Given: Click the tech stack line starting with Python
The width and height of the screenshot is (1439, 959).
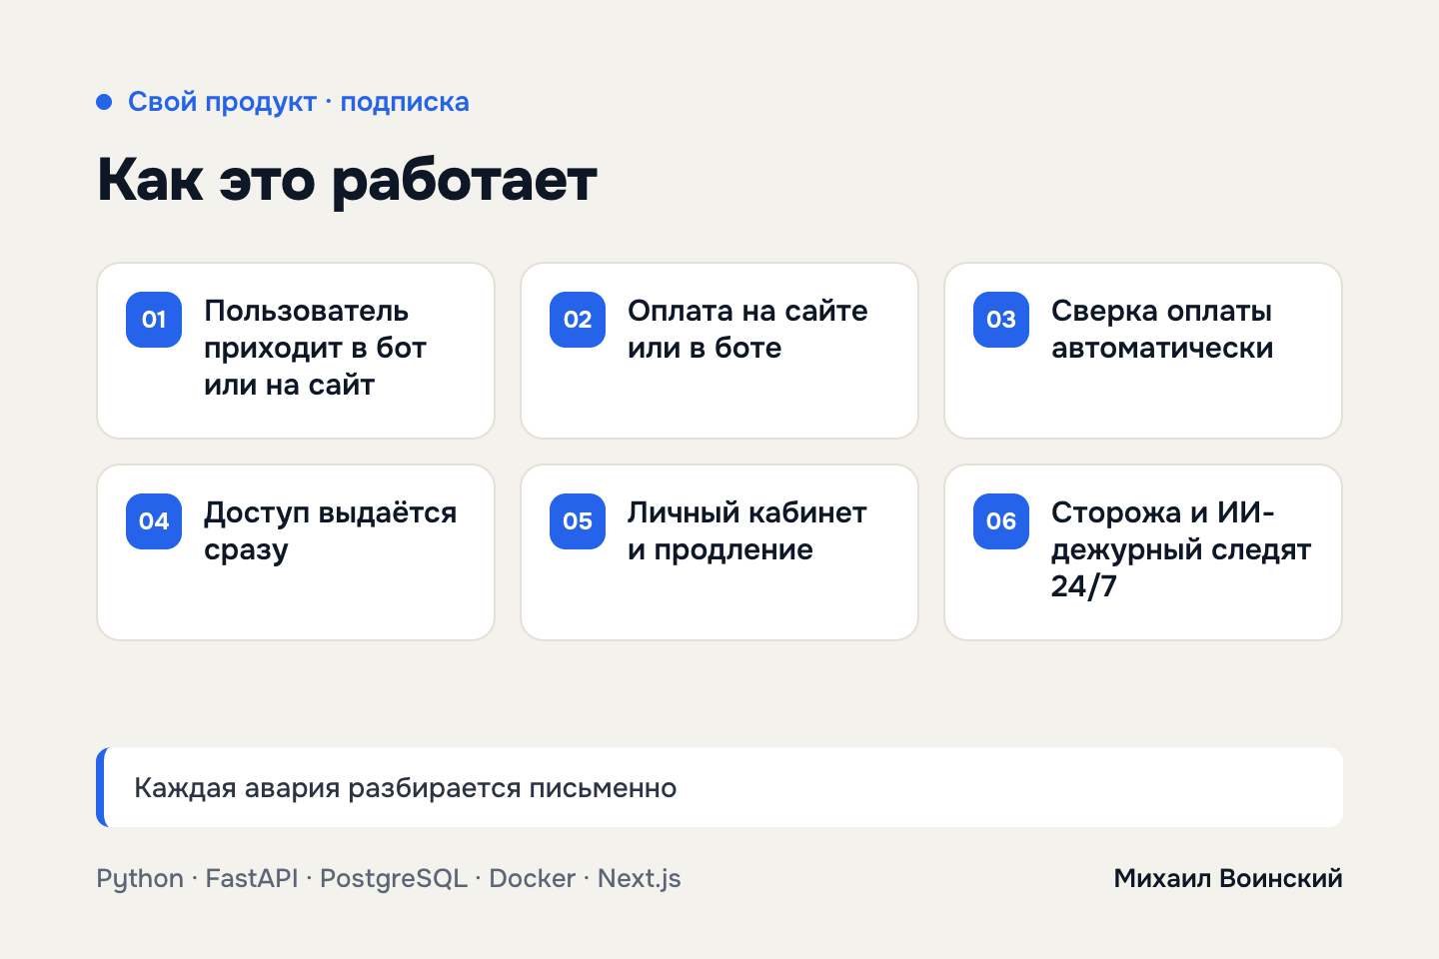Looking at the screenshot, I should pyautogui.click(x=389, y=879).
